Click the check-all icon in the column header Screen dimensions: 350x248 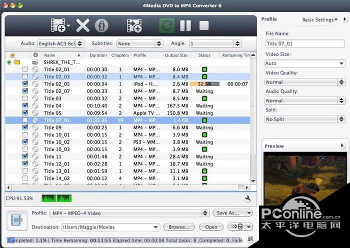[x=12, y=55]
